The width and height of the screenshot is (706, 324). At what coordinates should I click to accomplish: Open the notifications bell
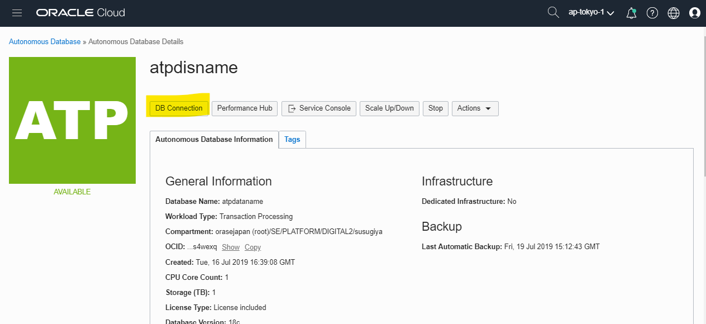pos(631,12)
